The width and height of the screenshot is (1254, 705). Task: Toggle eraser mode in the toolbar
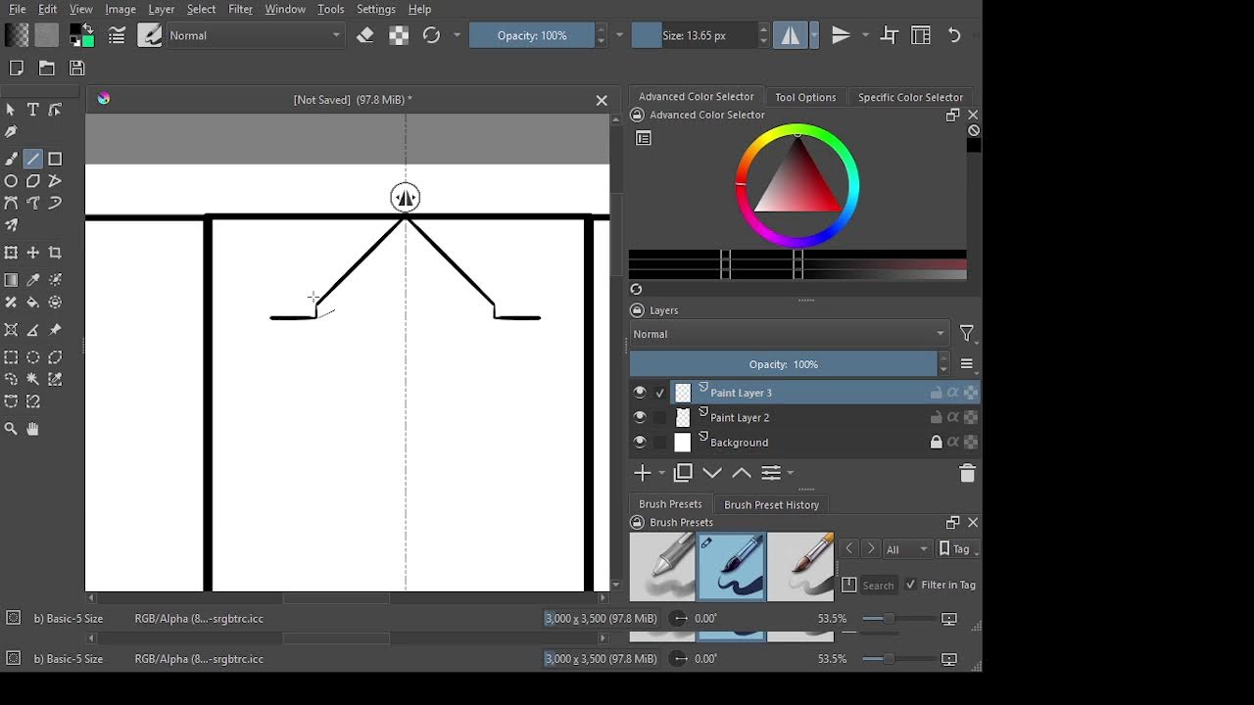[365, 36]
